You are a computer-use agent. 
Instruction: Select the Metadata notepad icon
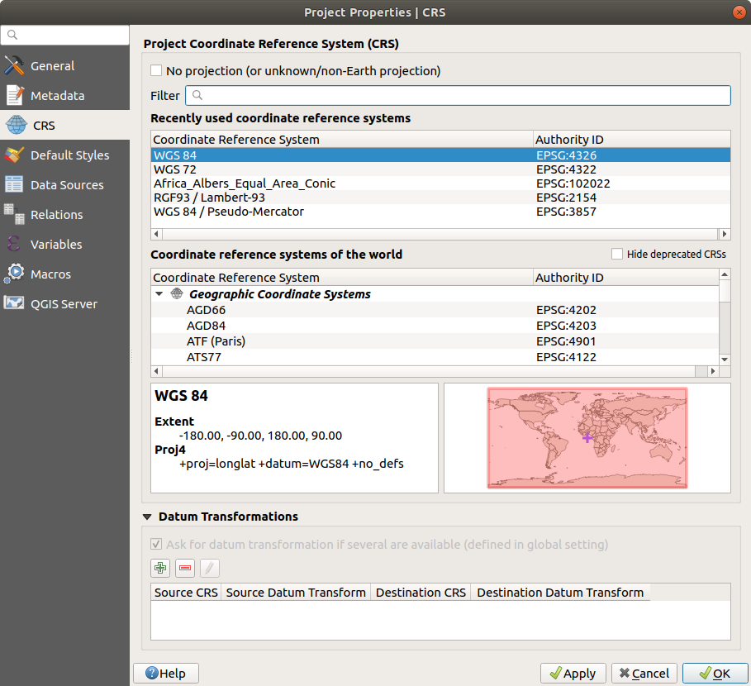click(x=14, y=96)
